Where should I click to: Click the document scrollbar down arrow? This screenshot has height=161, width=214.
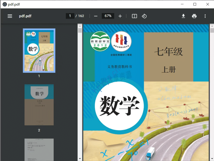coord(212,159)
